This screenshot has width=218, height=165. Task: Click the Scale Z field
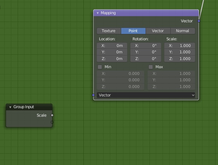pos(179,59)
